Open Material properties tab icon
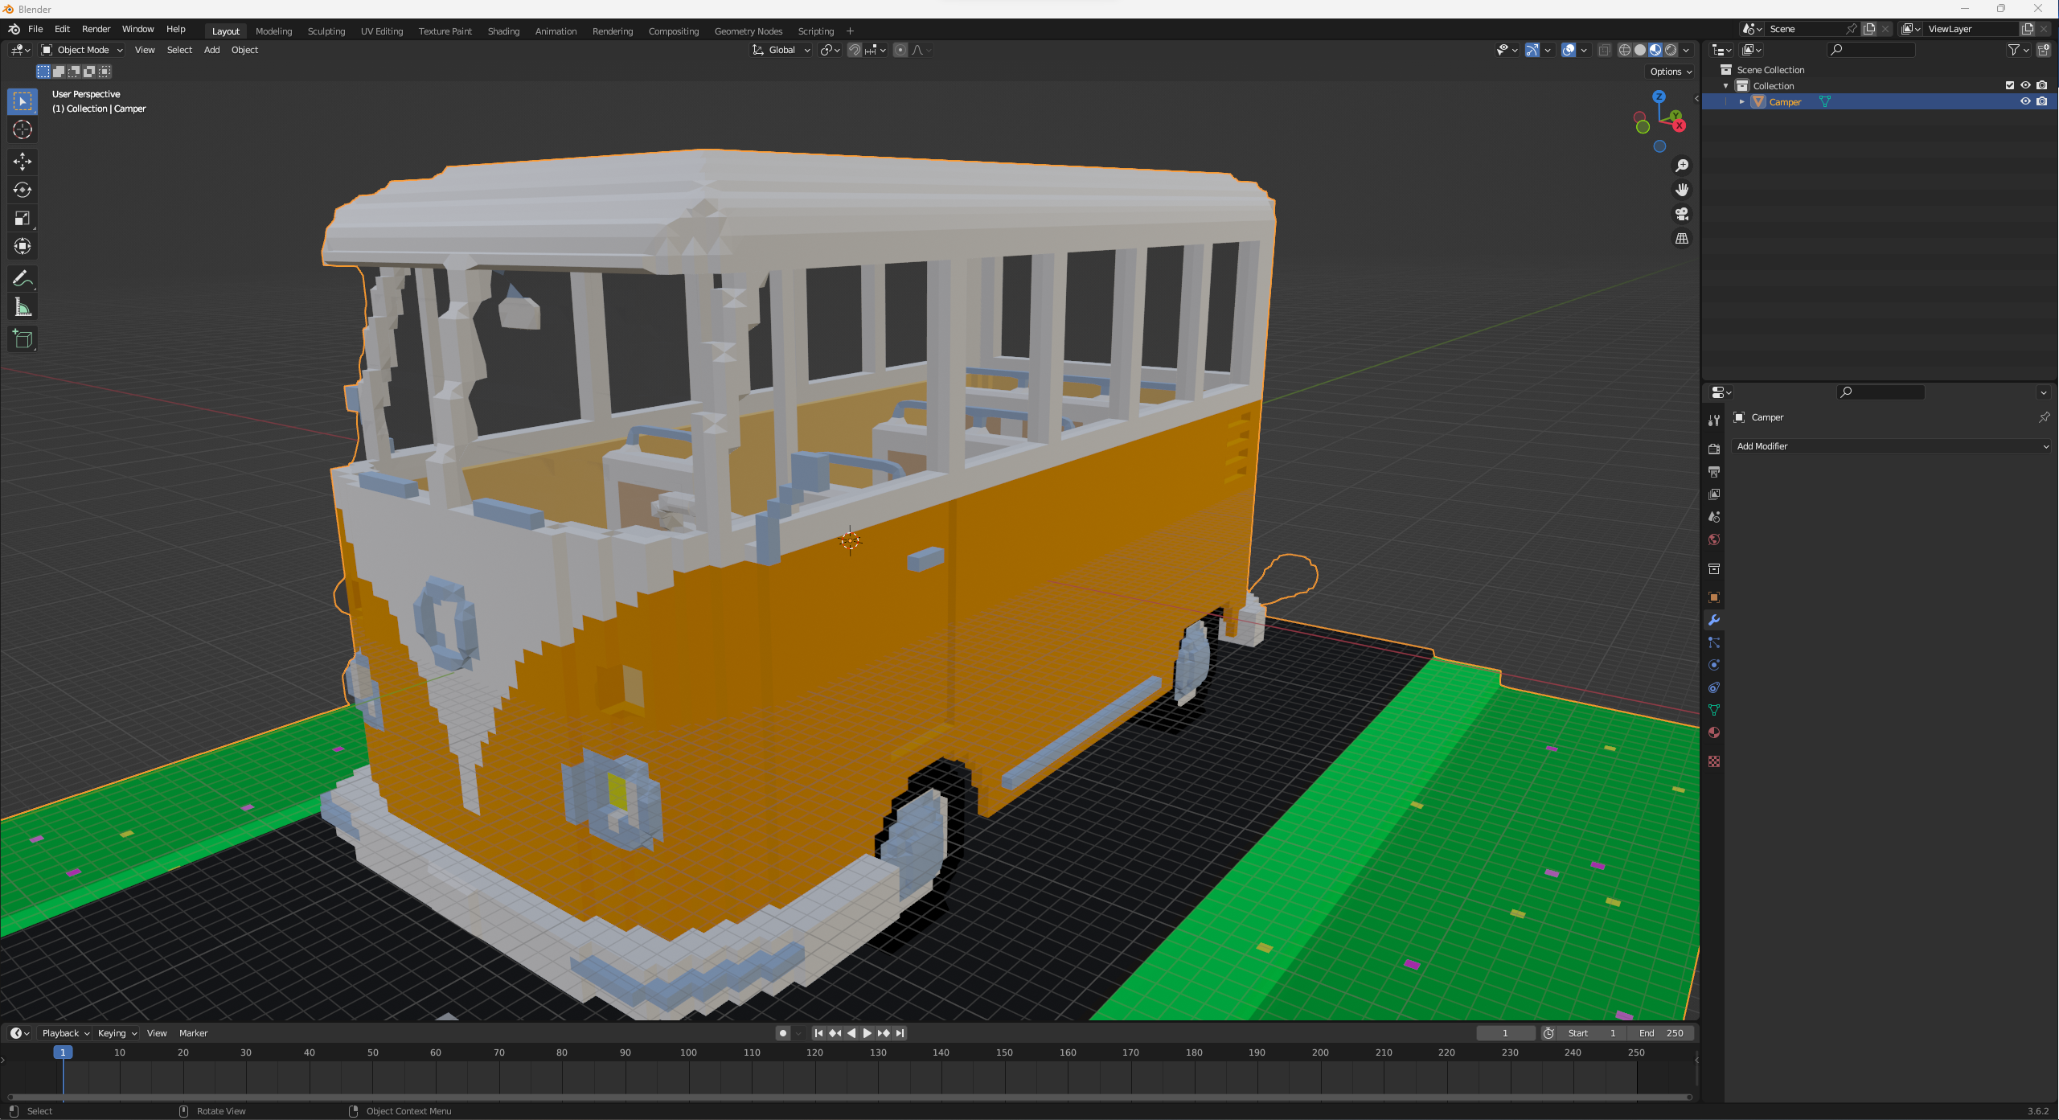2059x1120 pixels. coord(1714,732)
